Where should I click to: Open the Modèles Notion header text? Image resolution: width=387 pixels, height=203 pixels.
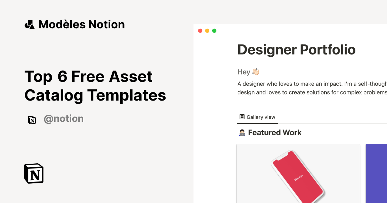[82, 24]
